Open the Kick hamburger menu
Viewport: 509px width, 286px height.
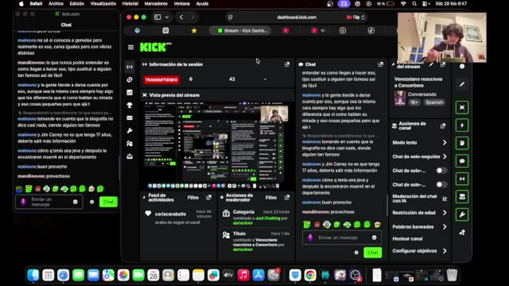click(x=130, y=47)
